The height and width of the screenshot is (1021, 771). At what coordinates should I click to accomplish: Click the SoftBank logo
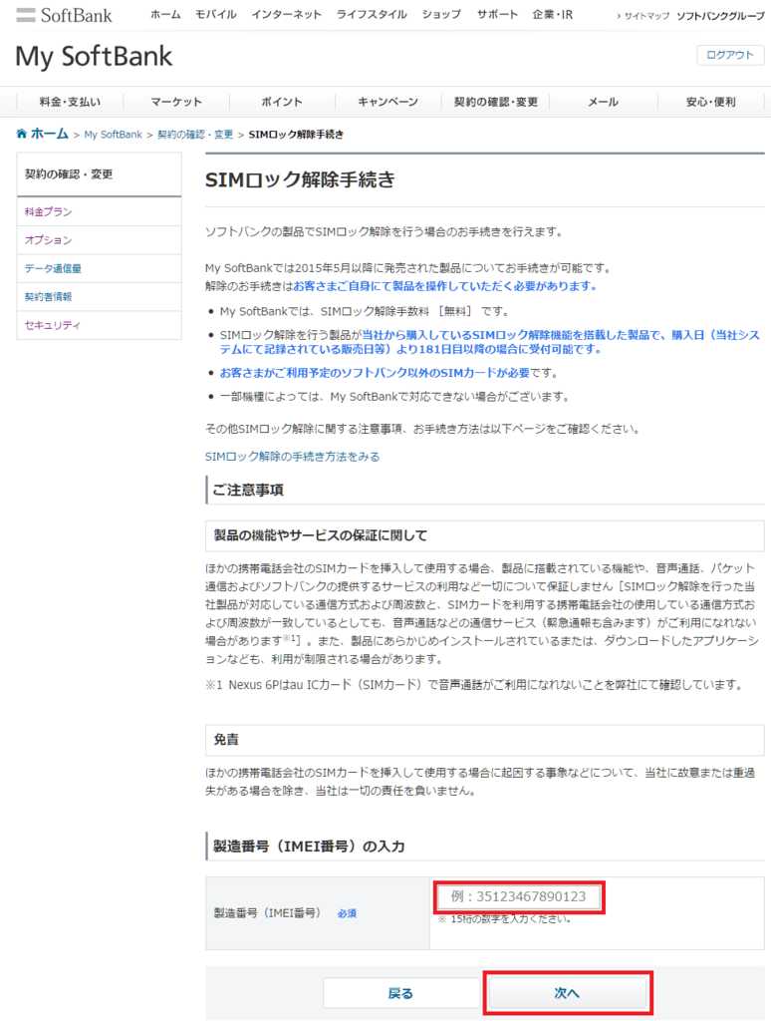coord(64,15)
